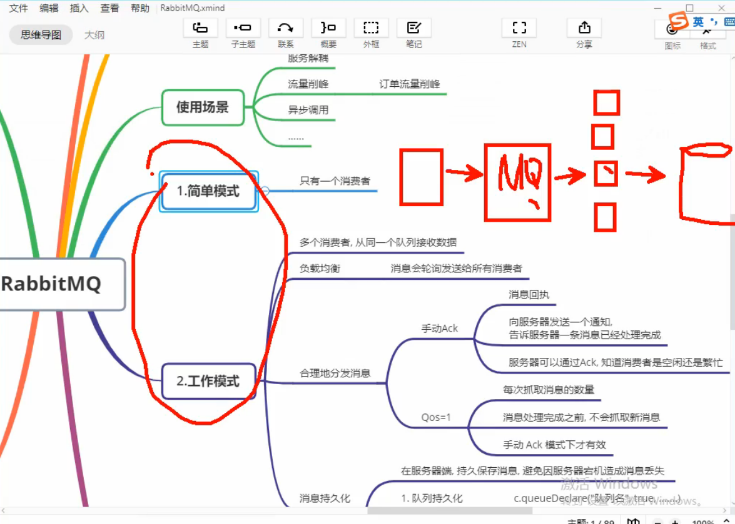Viewport: 735px width, 524px height.
Task: Switch to the 思维导图 mind map view
Action: coord(41,35)
